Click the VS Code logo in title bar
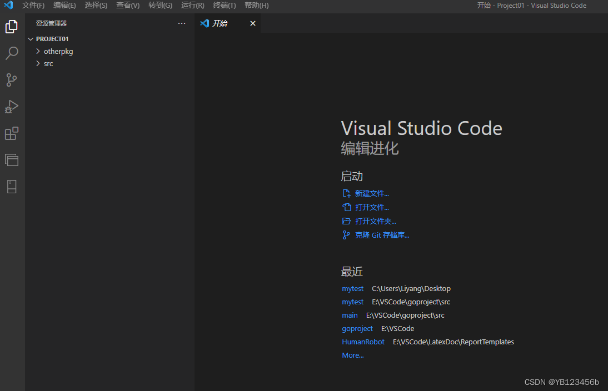This screenshot has height=391, width=608. [x=8, y=5]
